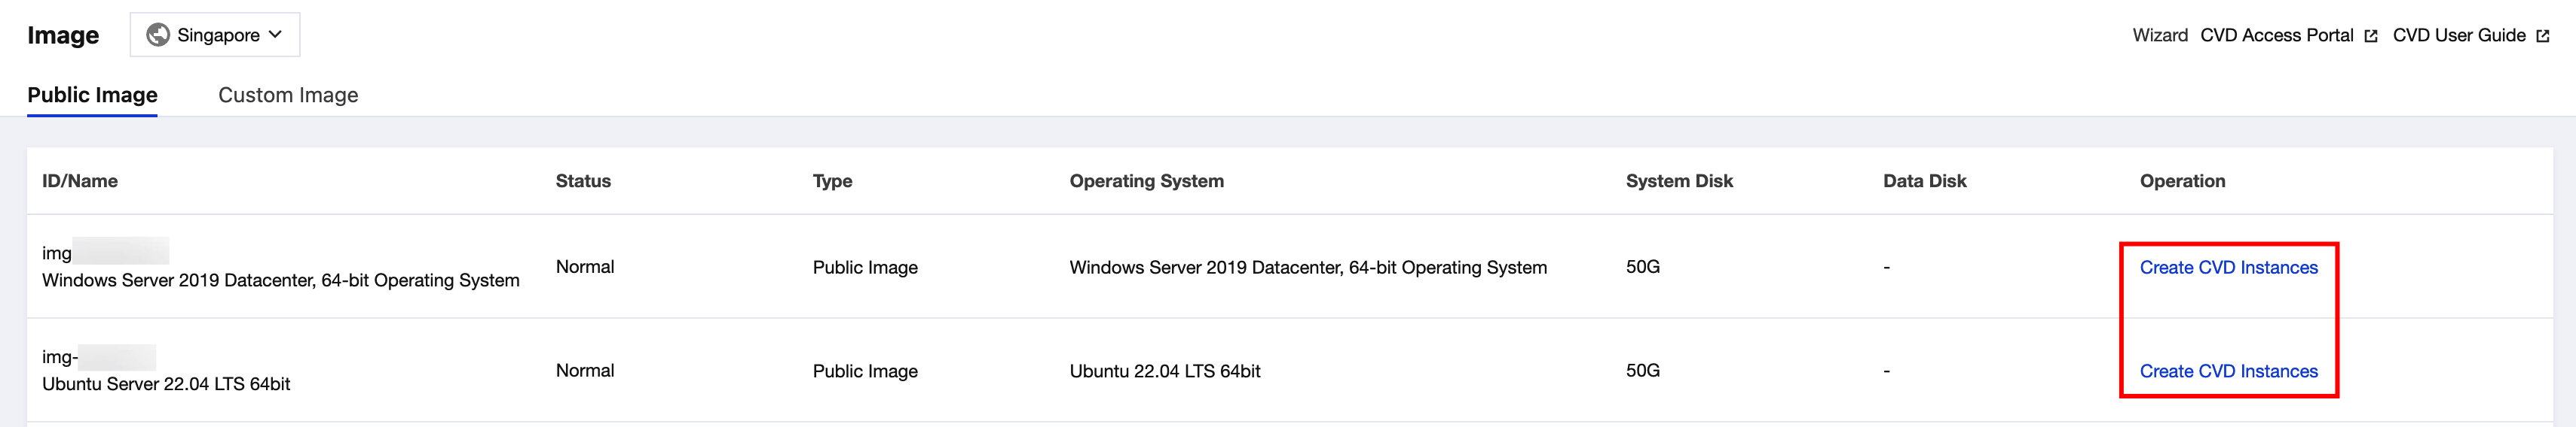Screen dimensions: 2576x427
Task: Click external link icon after CVD User Guide
Action: point(2543,36)
